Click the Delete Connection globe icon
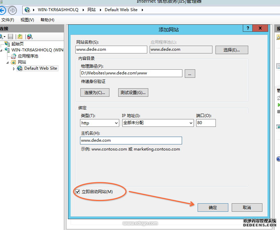The image size is (280, 230). point(30,37)
